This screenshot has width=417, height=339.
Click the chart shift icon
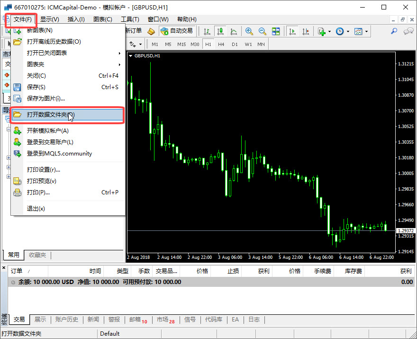point(306,31)
